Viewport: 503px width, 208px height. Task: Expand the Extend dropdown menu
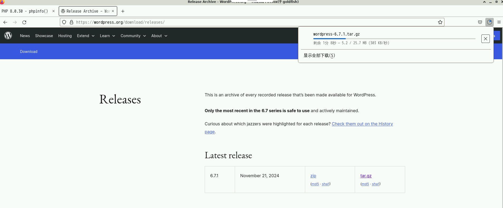[86, 36]
